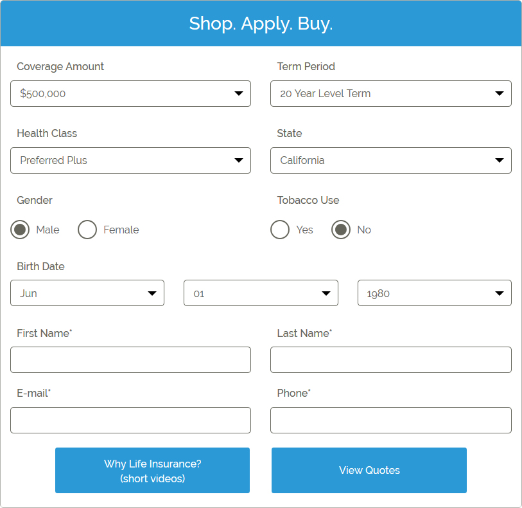Viewport: 522px width, 508px height.
Task: Focus the Last Name text field
Action: (x=390, y=359)
